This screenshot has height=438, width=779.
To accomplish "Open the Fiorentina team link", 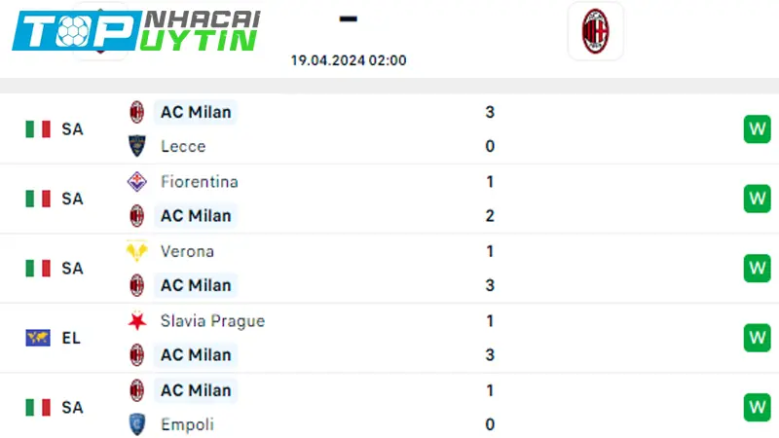I will (199, 181).
